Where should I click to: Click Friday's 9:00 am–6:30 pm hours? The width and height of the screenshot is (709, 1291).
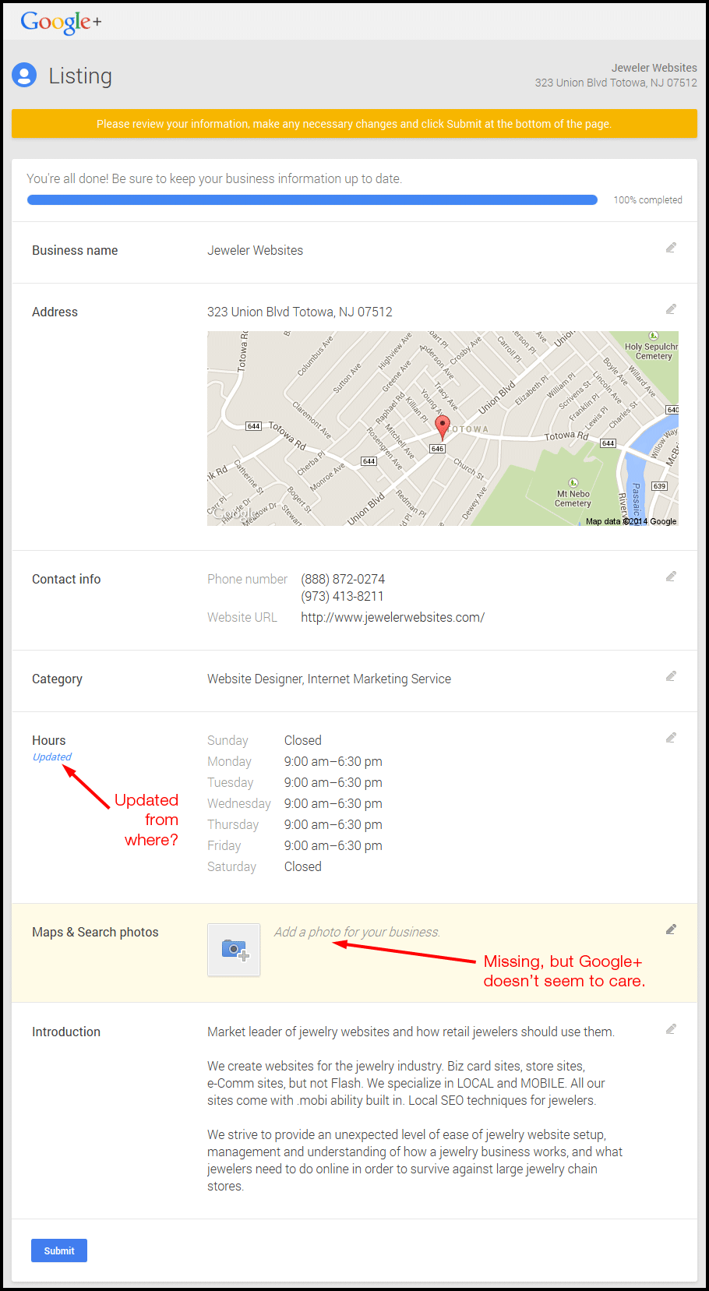pos(333,845)
